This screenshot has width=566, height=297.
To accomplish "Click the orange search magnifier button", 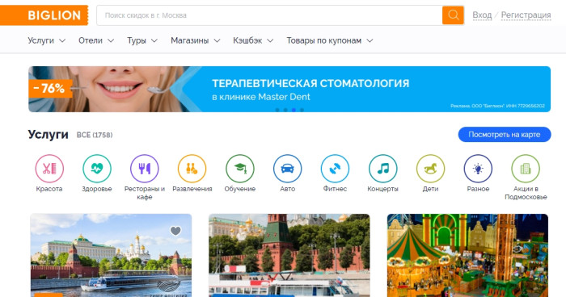I will (x=453, y=15).
